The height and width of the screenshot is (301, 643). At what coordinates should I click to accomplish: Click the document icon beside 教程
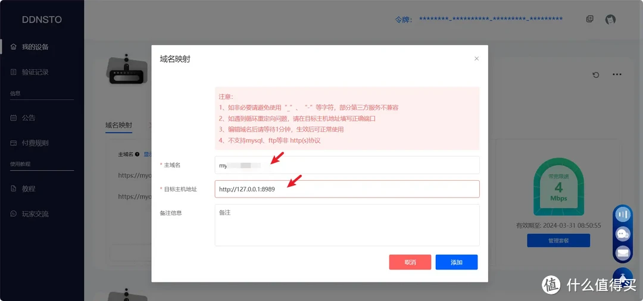14,189
